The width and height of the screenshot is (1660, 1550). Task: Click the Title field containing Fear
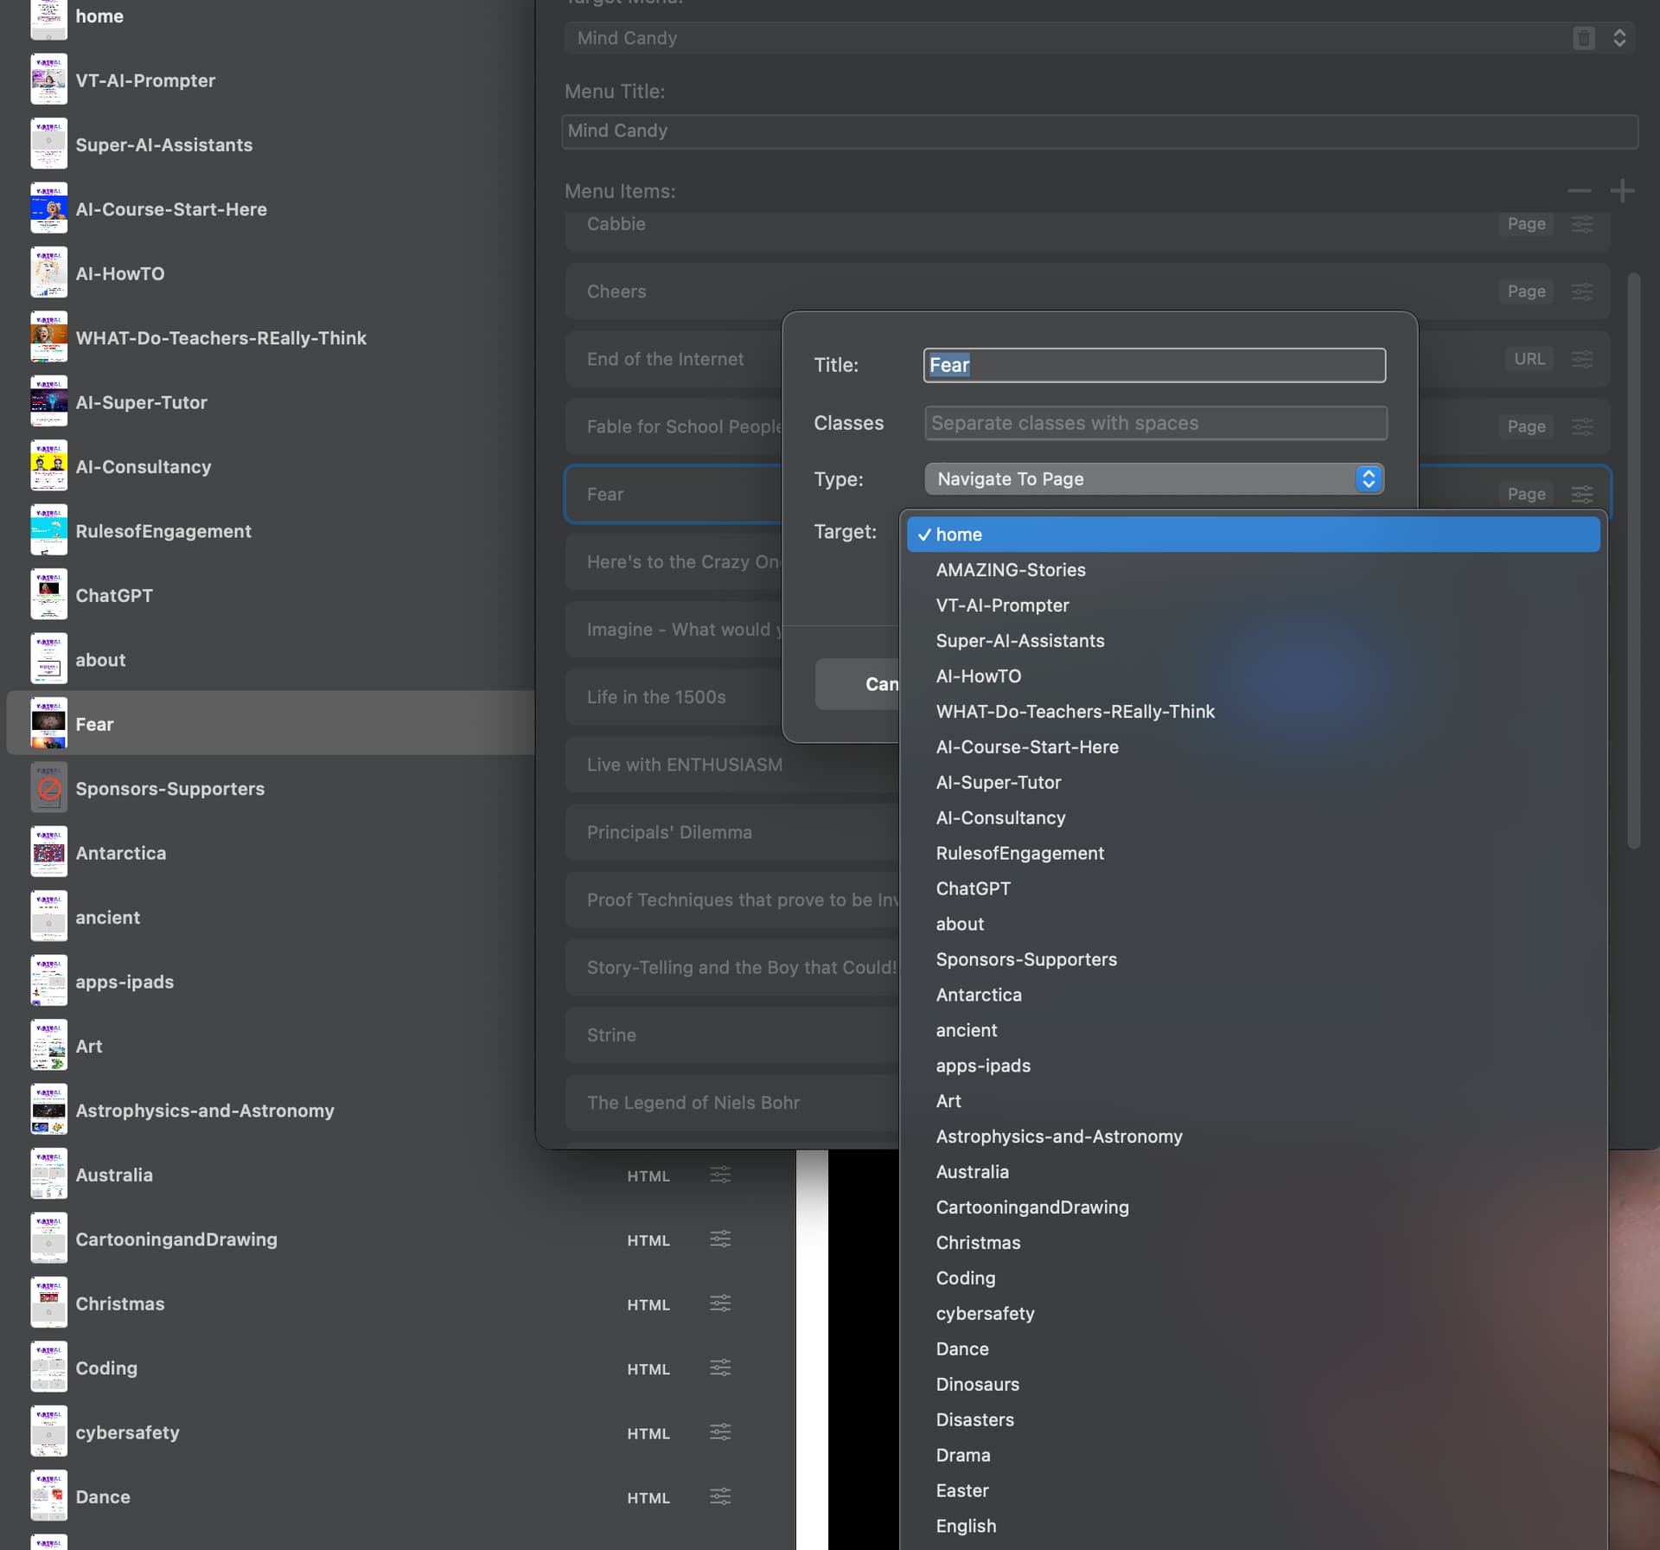click(1153, 365)
